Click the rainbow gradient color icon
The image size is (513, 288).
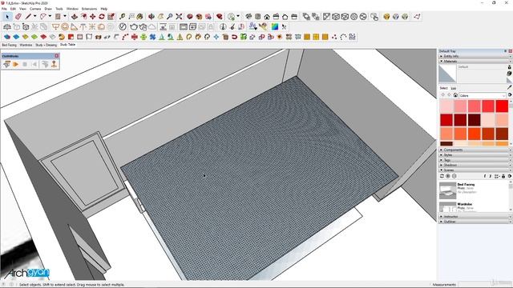point(275,26)
